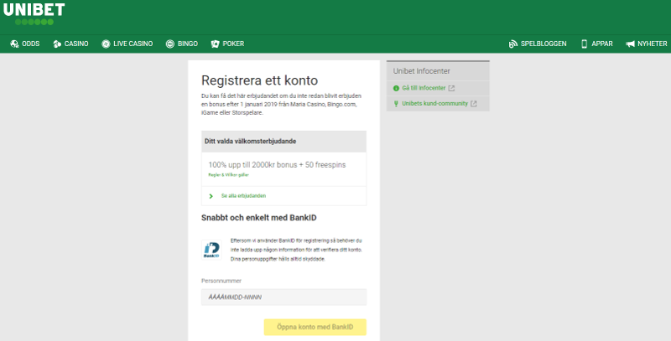The width and height of the screenshot is (671, 341).
Task: Click the Registrera ett konto heading
Action: 260,80
